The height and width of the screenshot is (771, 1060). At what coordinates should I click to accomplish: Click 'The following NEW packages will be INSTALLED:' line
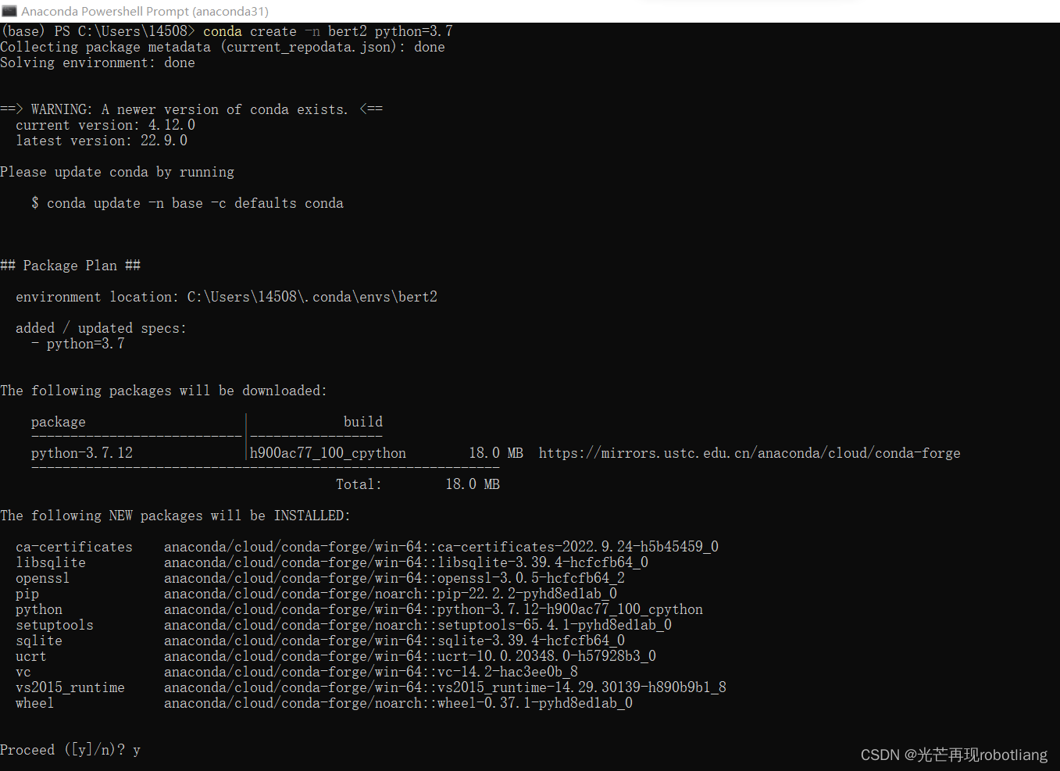pyautogui.click(x=176, y=516)
